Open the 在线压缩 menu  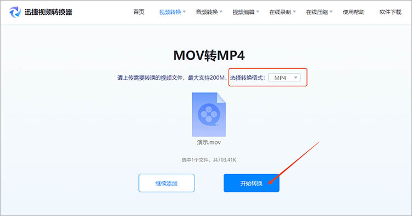(x=317, y=12)
